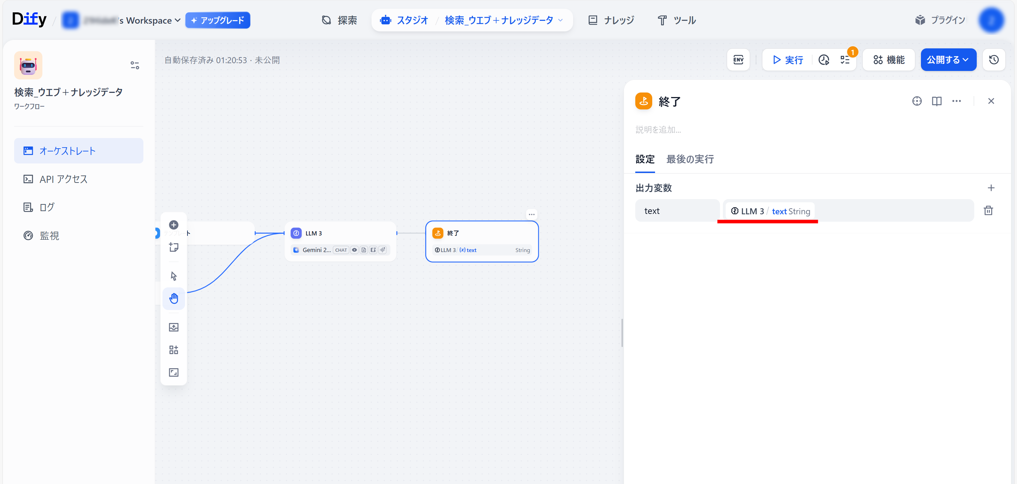Open version history icon at top right

point(993,60)
